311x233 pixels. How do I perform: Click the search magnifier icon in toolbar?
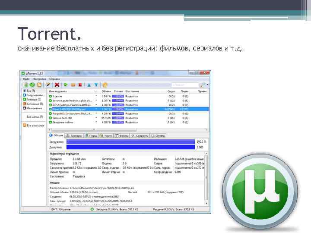(202, 85)
